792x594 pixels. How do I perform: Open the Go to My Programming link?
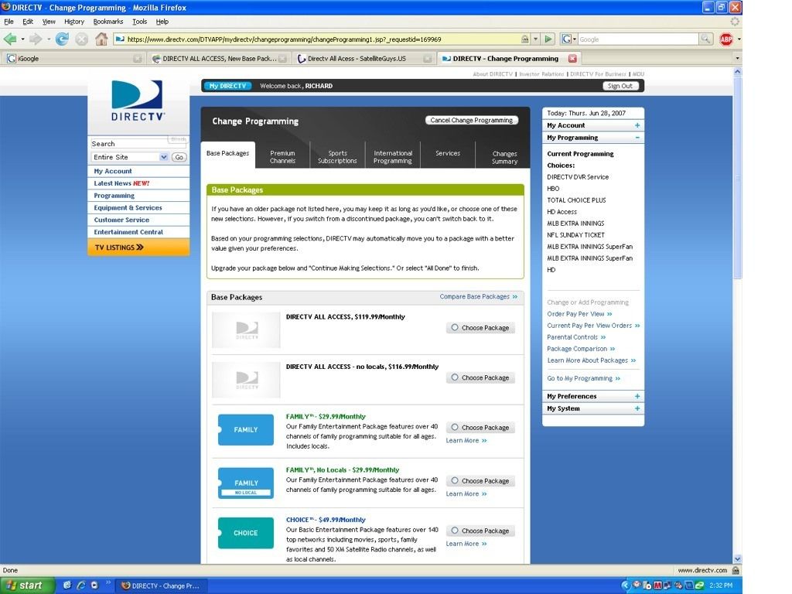583,378
